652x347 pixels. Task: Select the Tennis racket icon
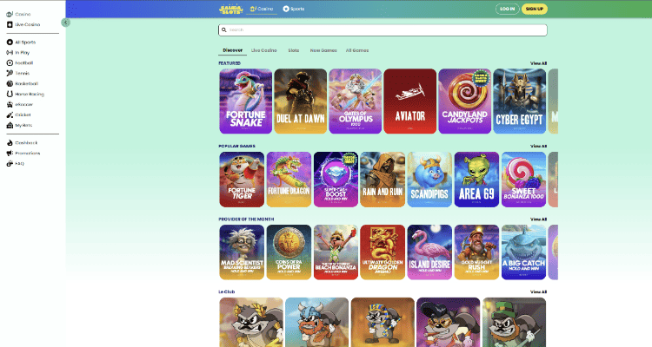click(x=10, y=73)
